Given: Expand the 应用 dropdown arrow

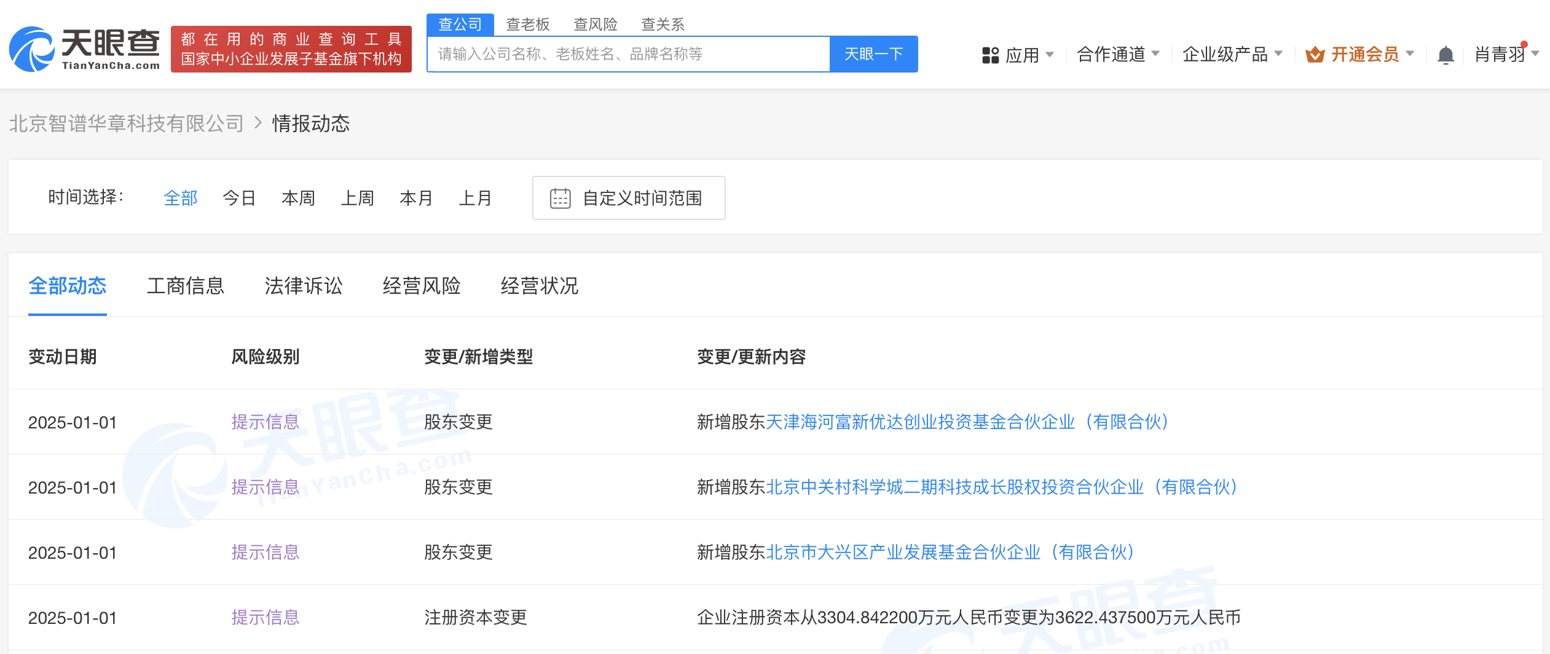Looking at the screenshot, I should pos(1050,55).
